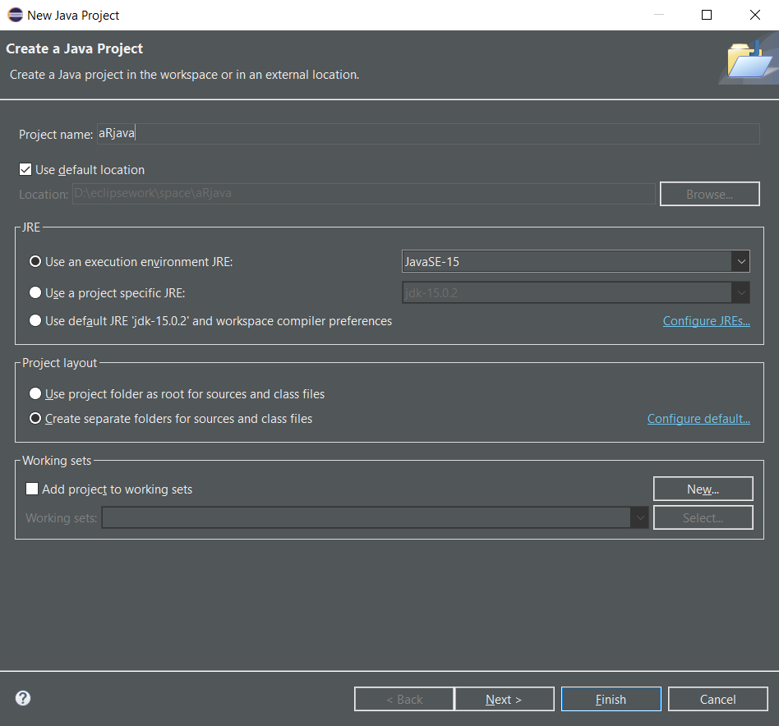779x726 pixels.
Task: Open Configure default project layout settings
Action: 698,418
